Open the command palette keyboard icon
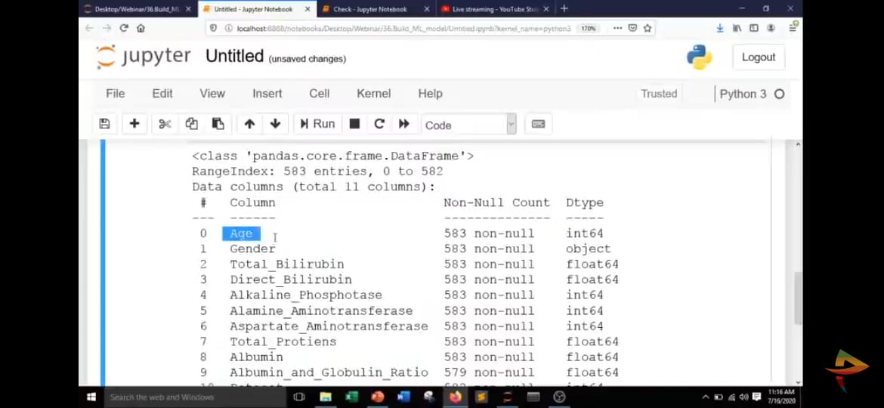884x408 pixels. tap(538, 124)
